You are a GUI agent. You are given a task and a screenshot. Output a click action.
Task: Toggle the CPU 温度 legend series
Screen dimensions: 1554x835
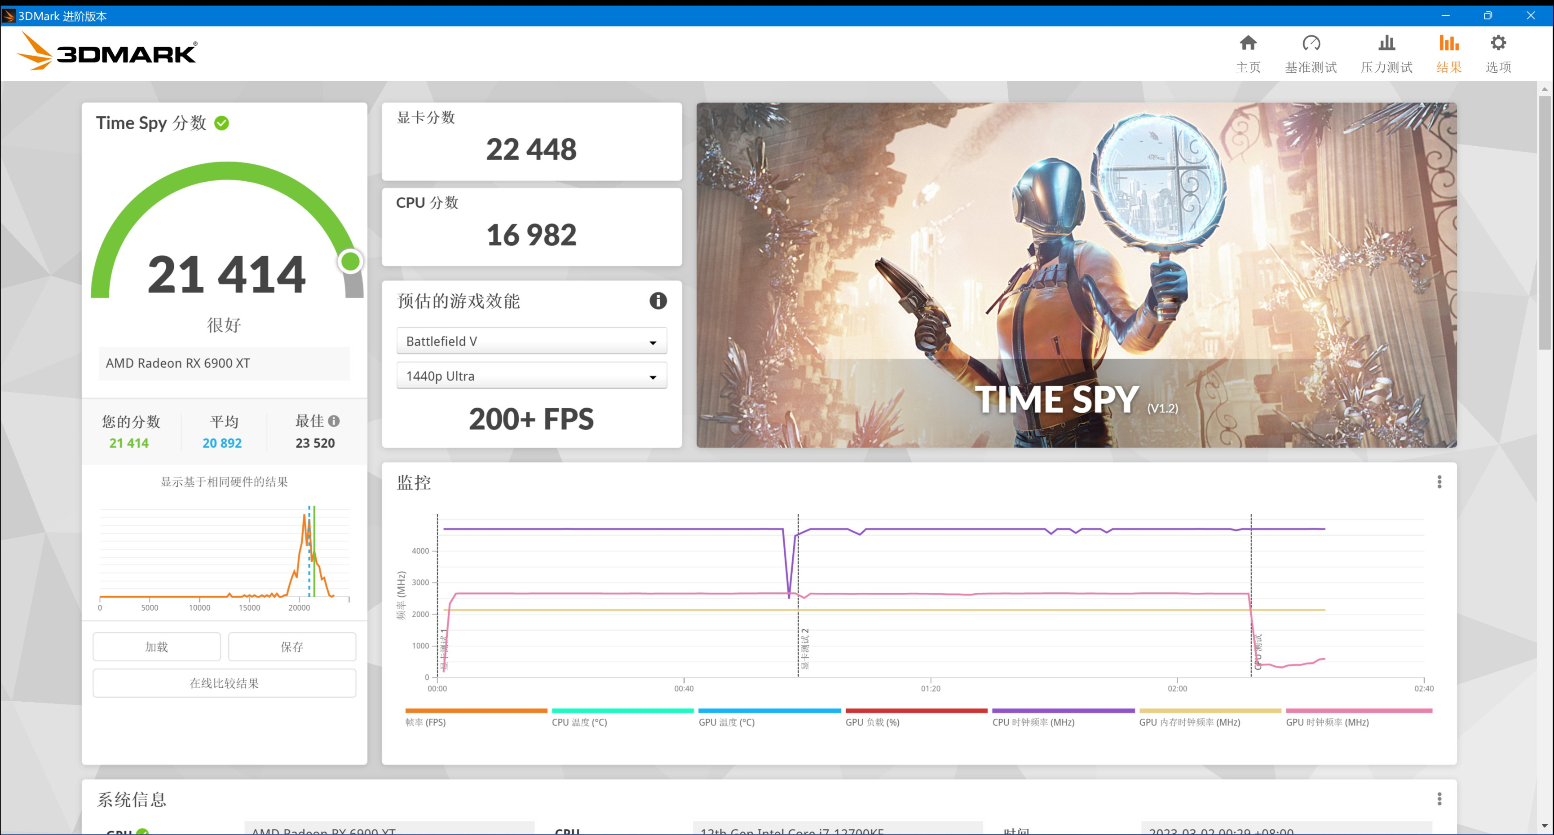click(x=579, y=722)
